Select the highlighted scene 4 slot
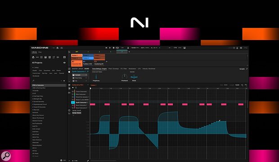The image size is (279, 162). tap(122, 52)
